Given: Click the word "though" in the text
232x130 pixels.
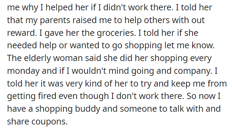Looking at the screenshot, I should [x=94, y=96].
